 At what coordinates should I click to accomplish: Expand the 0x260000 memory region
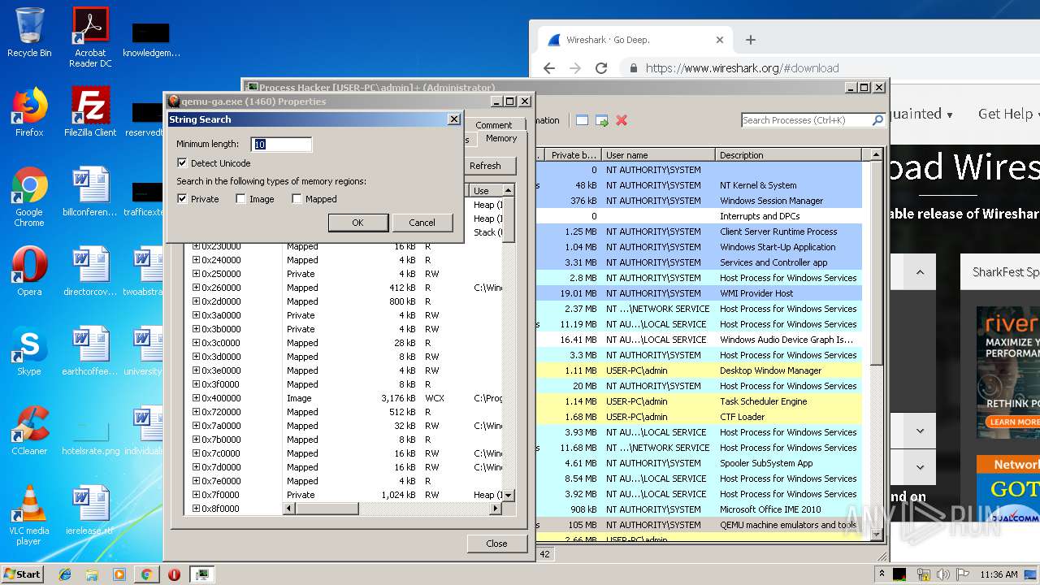pos(196,288)
